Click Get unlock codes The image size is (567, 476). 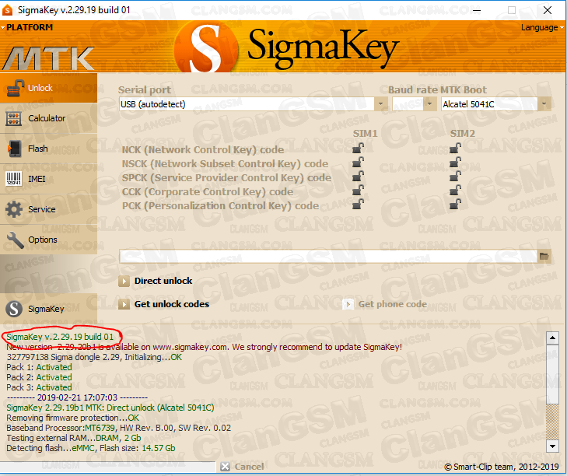coord(164,304)
